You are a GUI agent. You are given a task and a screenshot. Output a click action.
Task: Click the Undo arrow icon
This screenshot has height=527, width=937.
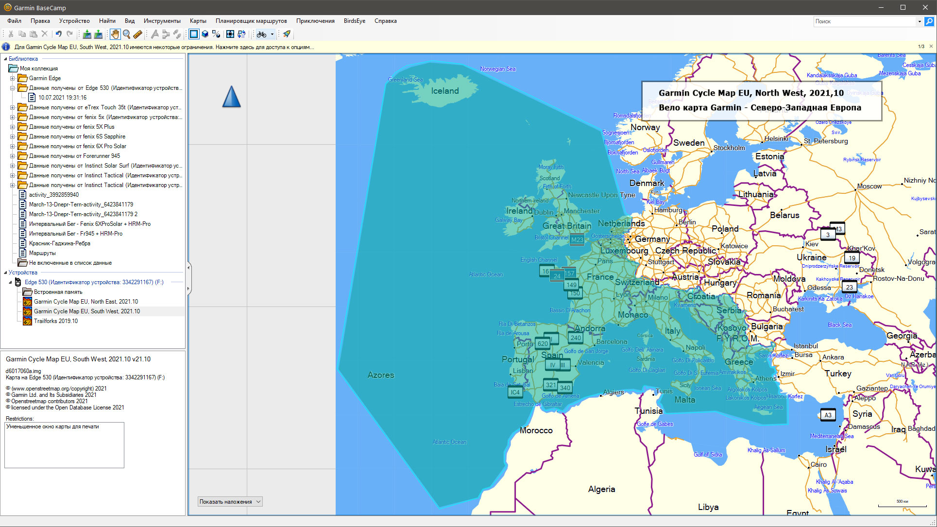59,34
